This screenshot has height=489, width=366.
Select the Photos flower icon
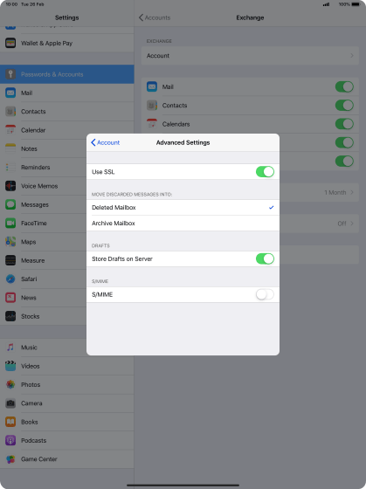pos(10,384)
